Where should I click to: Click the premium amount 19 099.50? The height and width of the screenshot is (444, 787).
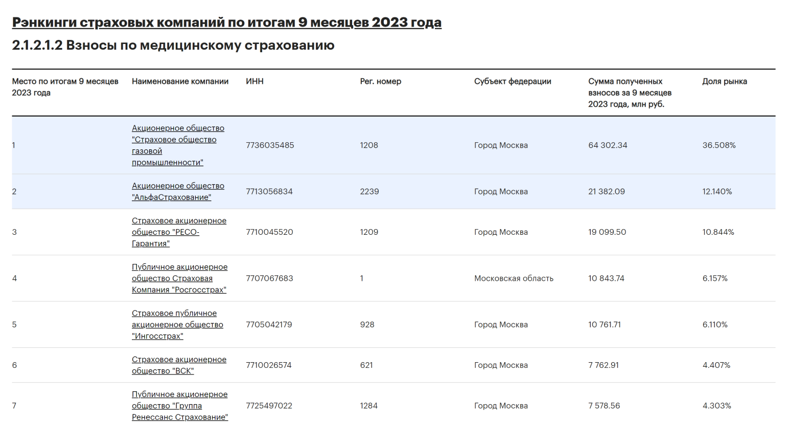[x=607, y=232]
